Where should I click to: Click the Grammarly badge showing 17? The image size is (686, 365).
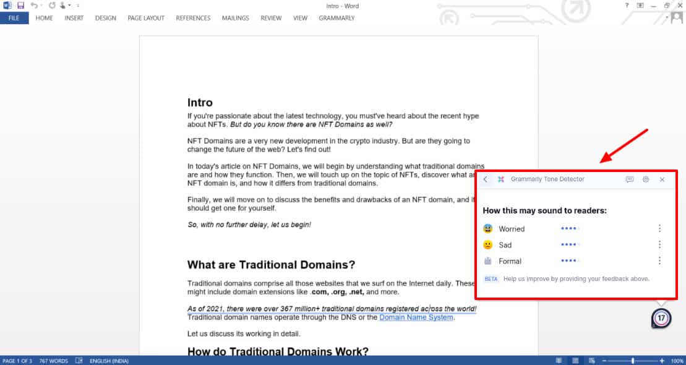[x=661, y=319]
